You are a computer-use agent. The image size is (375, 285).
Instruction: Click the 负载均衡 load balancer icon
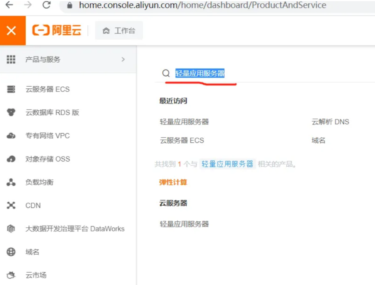point(11,182)
